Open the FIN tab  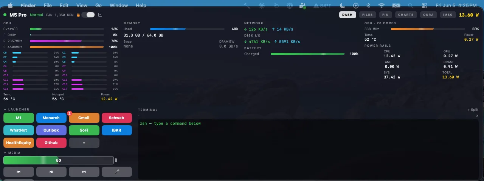385,15
